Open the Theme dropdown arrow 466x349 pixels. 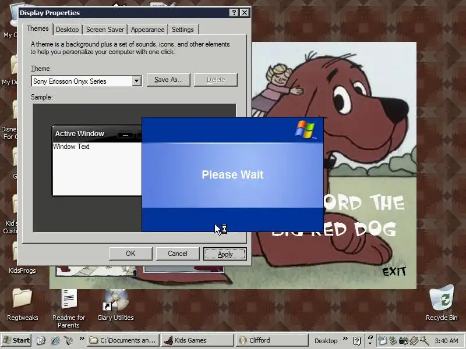tap(136, 81)
